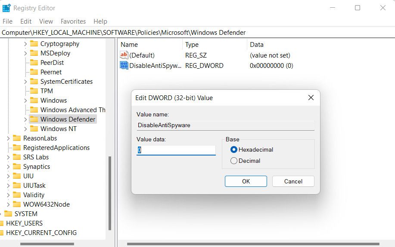
Task: Select the UIUTask folder icon
Action: 17,186
